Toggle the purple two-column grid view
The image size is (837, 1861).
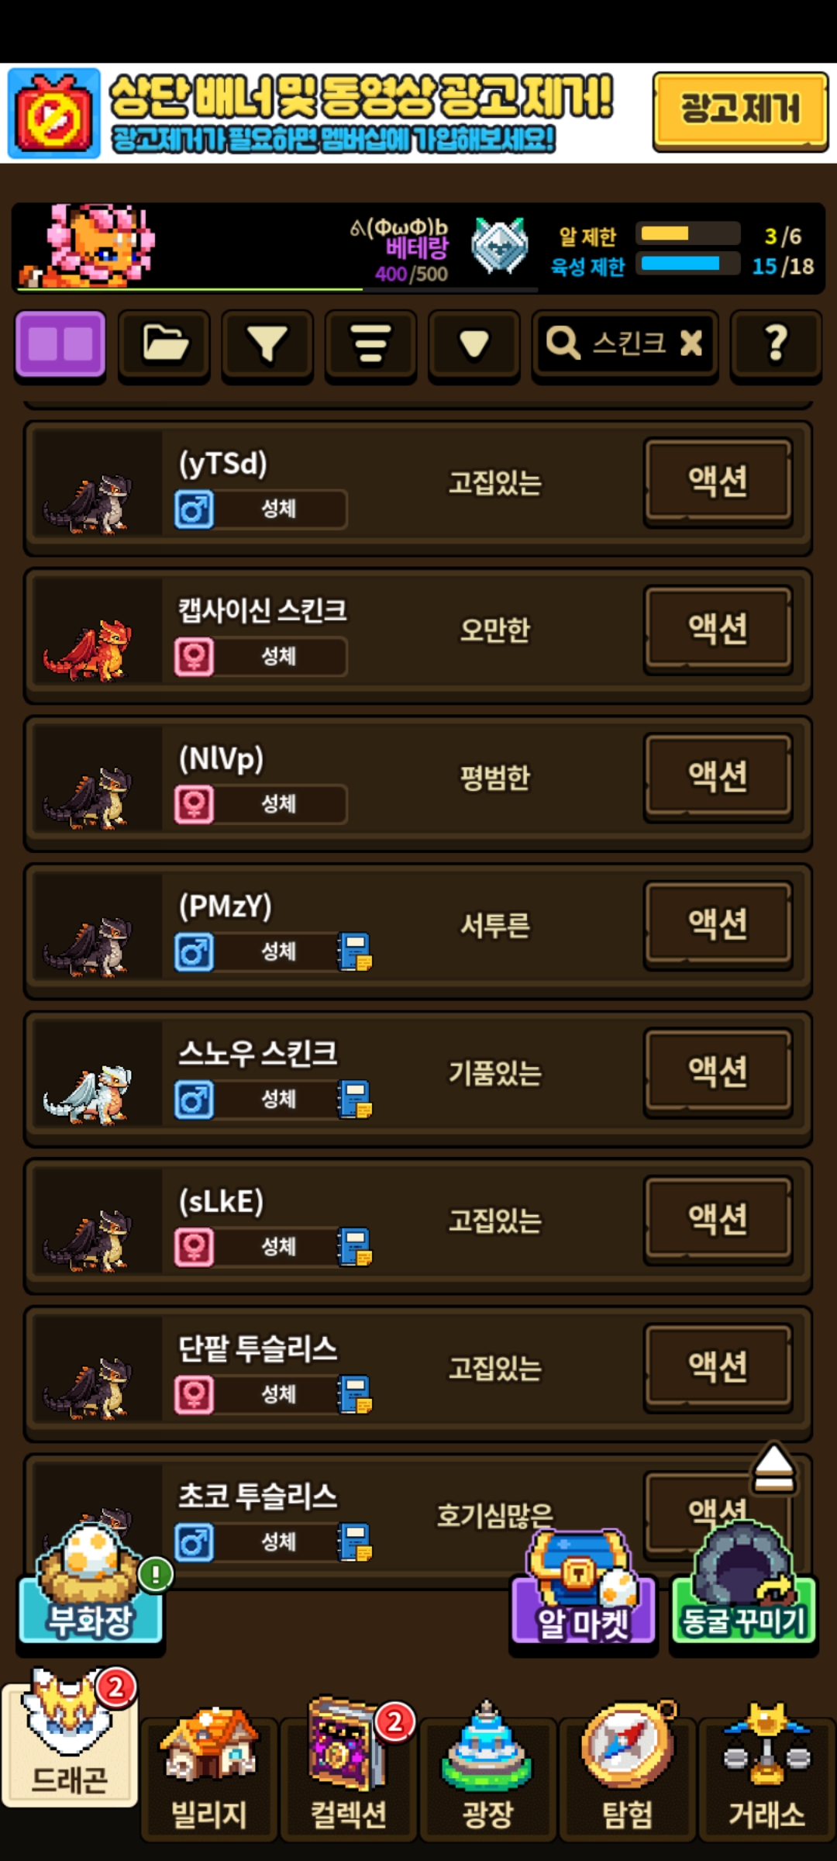pyautogui.click(x=60, y=346)
